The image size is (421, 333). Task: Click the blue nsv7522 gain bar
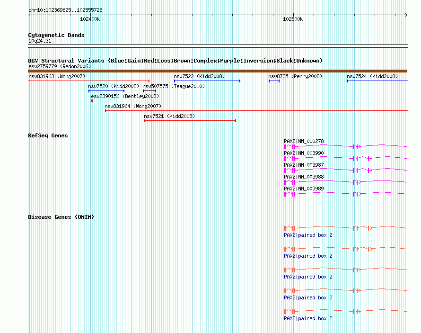[207, 81]
